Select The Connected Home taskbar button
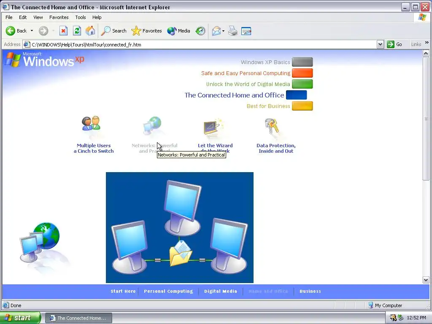The image size is (432, 324). [x=78, y=318]
